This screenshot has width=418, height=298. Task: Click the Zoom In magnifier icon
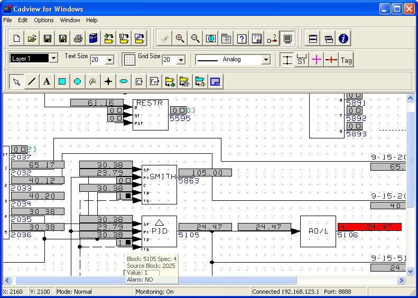click(x=180, y=39)
